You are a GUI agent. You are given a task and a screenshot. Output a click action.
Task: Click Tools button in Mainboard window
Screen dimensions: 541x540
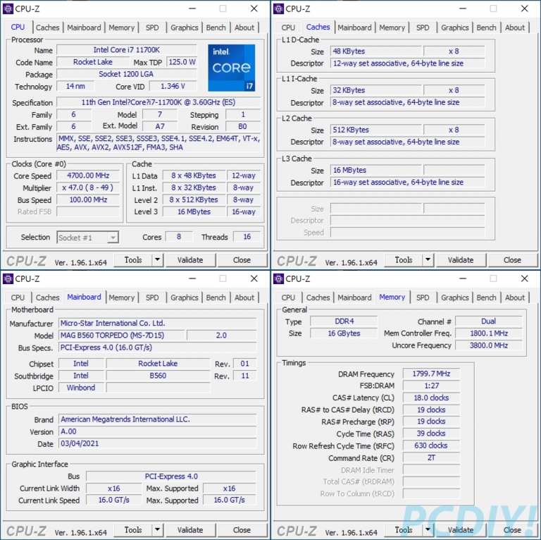(133, 529)
